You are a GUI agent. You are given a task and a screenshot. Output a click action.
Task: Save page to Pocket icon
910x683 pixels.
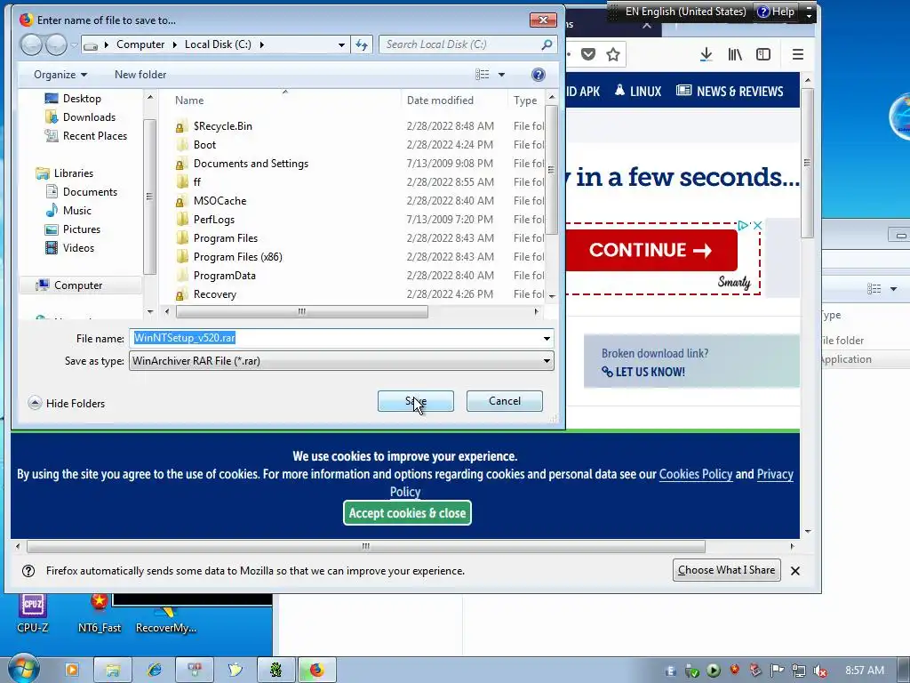[588, 54]
